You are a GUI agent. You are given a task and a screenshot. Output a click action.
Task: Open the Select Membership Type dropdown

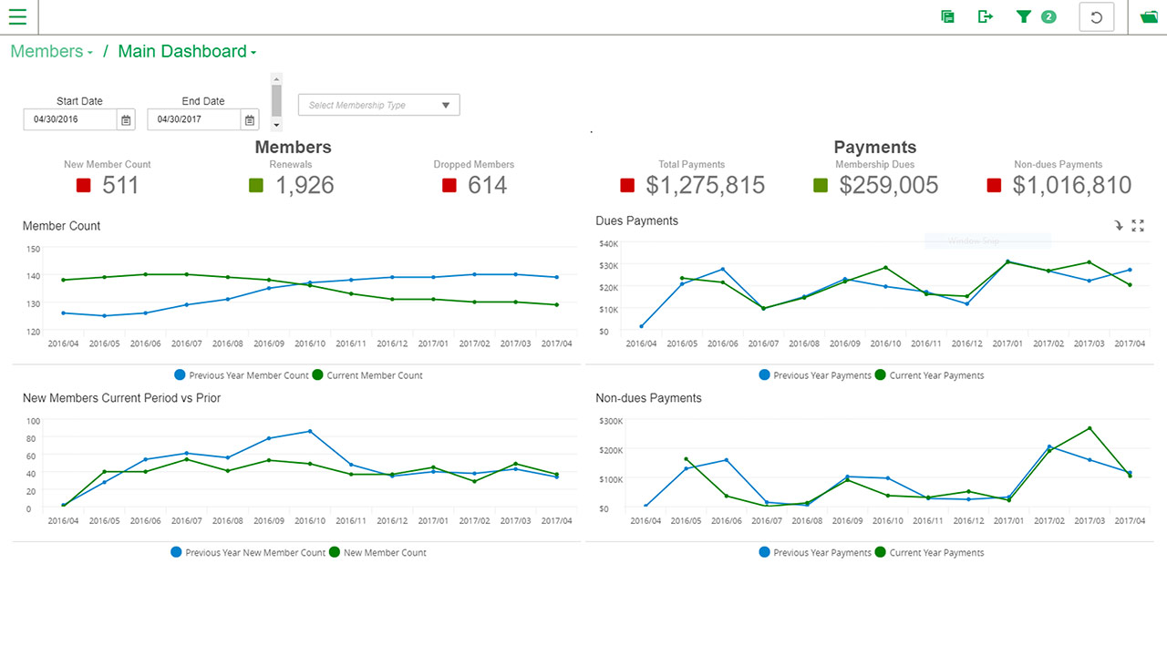click(379, 105)
